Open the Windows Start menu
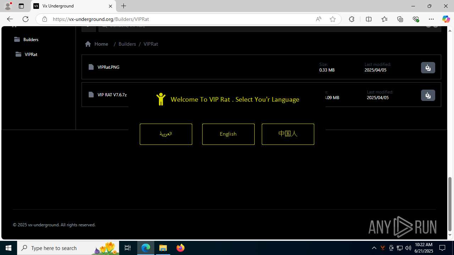The width and height of the screenshot is (454, 255). pos(9,248)
